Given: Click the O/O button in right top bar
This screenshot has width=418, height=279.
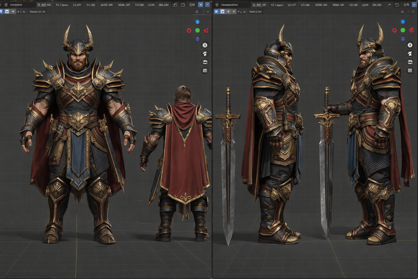Looking at the screenshot, I should [406, 5].
